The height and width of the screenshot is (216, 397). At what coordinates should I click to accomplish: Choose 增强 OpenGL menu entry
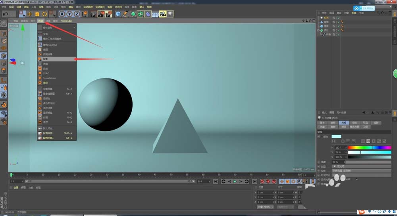57,45
